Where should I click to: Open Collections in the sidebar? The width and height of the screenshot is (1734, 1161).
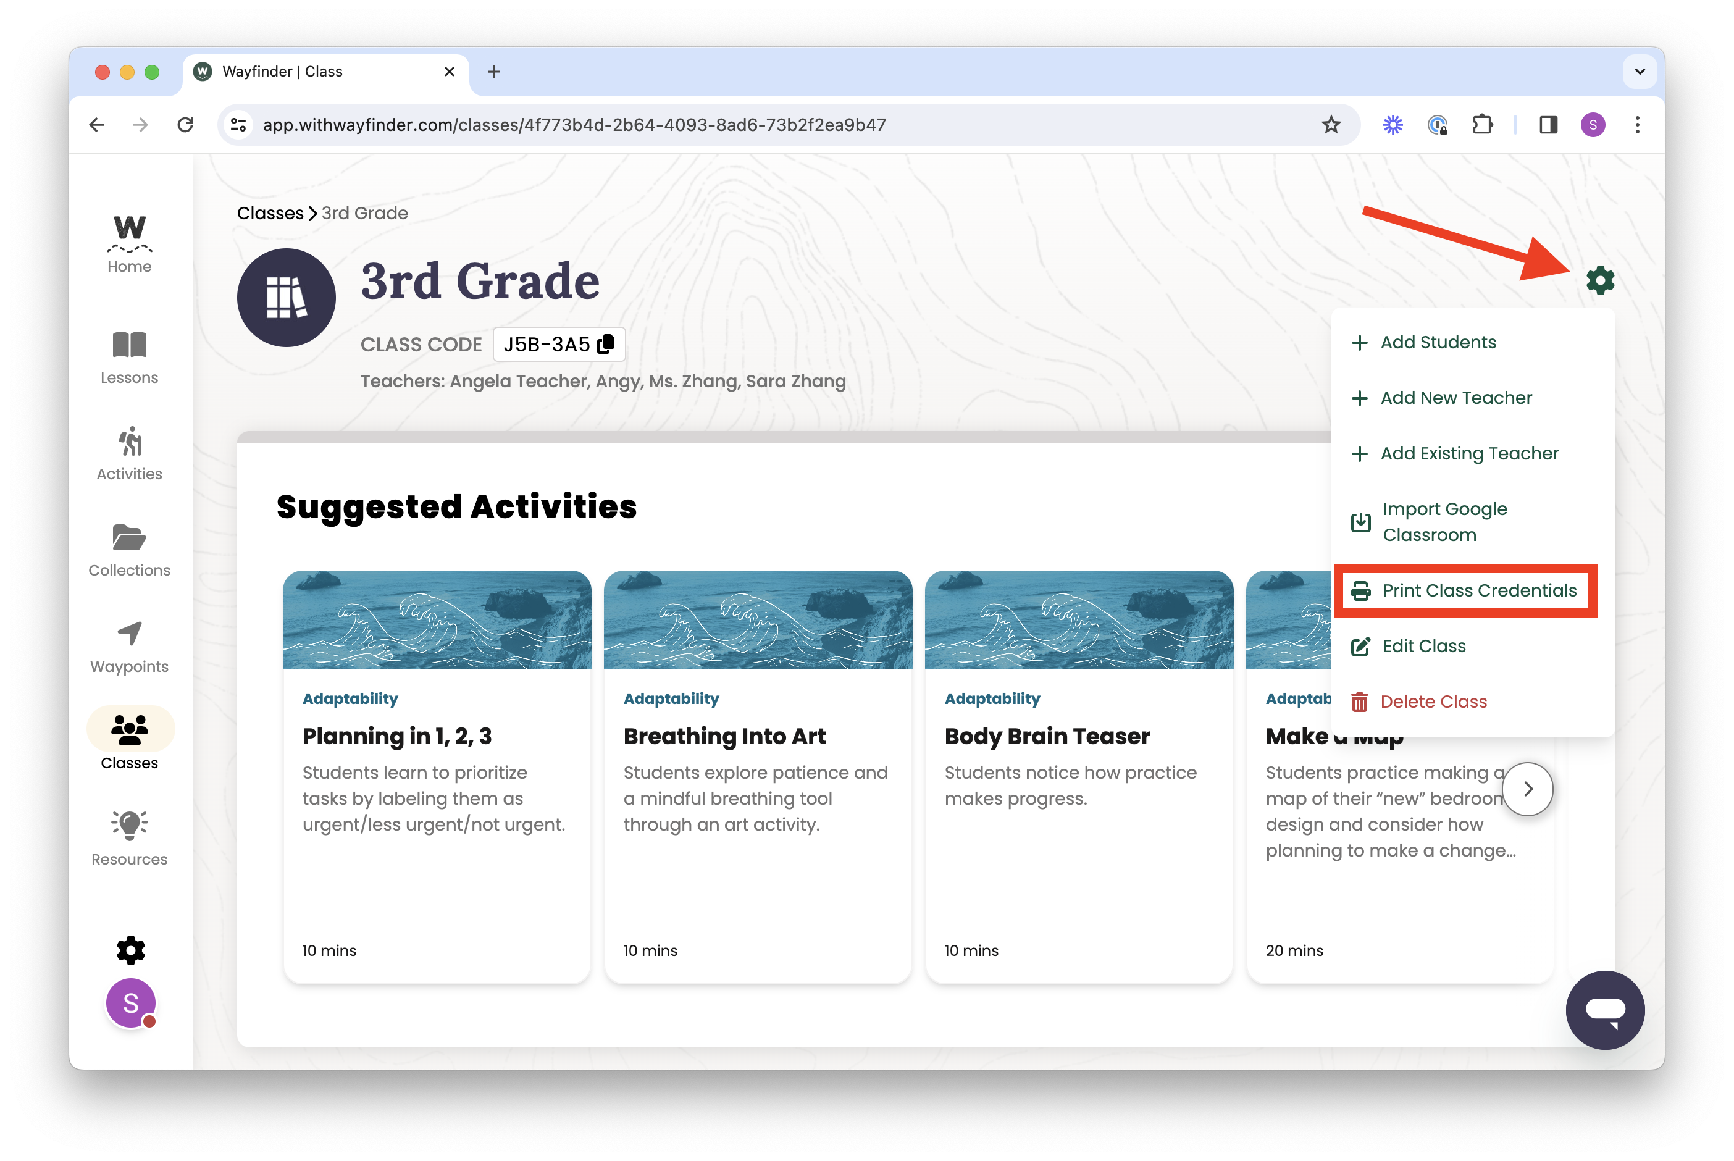130,550
